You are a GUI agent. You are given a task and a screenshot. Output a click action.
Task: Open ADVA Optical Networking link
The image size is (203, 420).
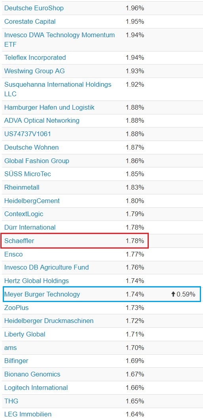[x=42, y=120]
